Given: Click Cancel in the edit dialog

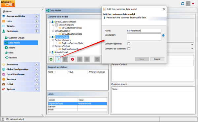Looking at the screenshot, I should coord(157,59).
